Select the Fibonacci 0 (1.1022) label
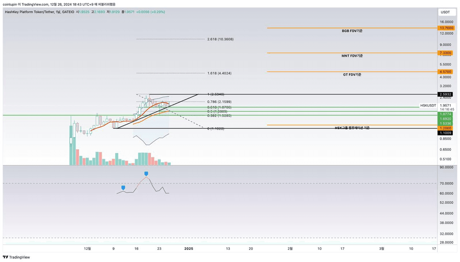460x262 pixels. [216, 128]
